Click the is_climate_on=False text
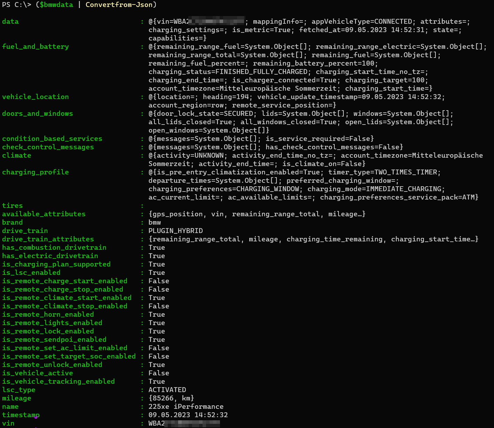 point(322,164)
